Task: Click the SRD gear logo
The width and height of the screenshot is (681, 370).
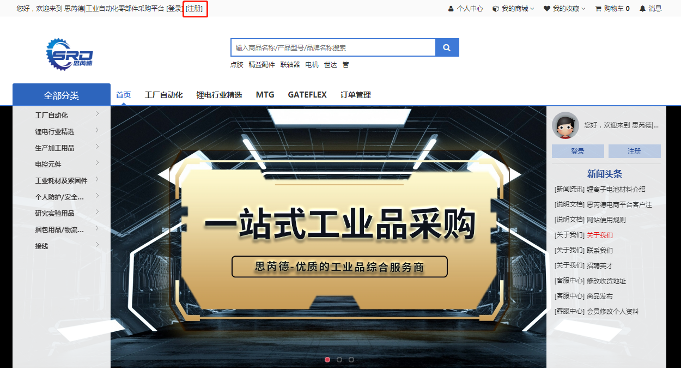Action: [x=69, y=54]
